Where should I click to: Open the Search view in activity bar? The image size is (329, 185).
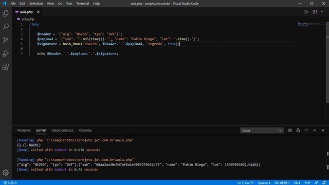pos(6,27)
